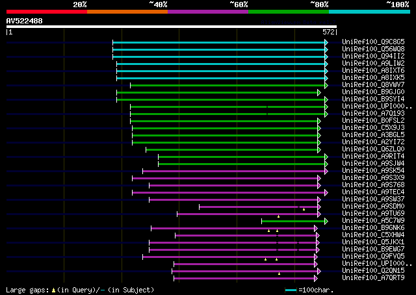416x295 pixels.
Task: Click the Large gaps legend text
Action: click(27, 290)
